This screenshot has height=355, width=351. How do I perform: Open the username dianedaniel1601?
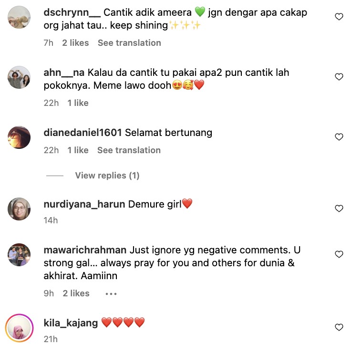pyautogui.click(x=83, y=133)
